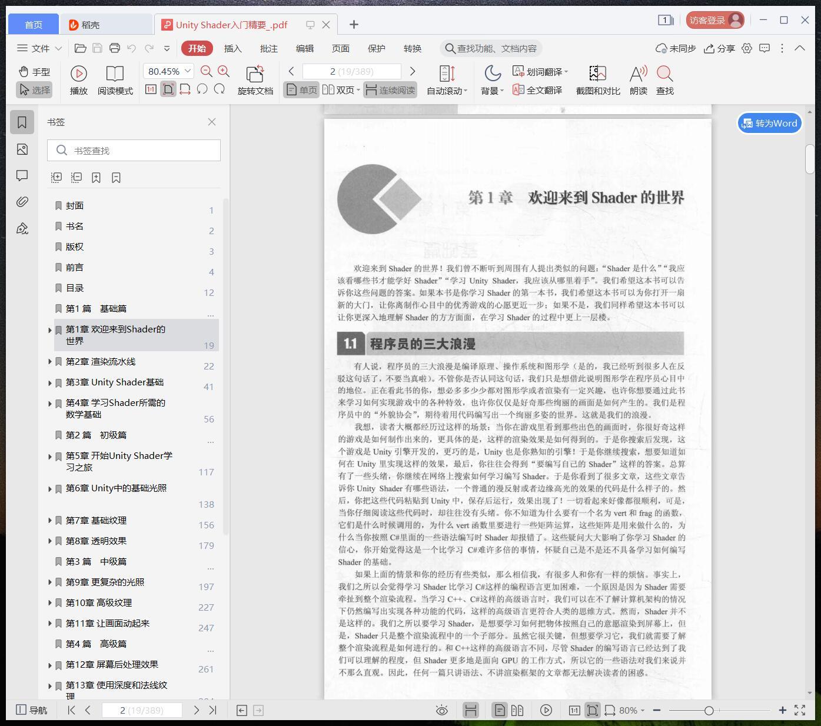Open the 80% zoom dropdown in status bar

pyautogui.click(x=631, y=710)
